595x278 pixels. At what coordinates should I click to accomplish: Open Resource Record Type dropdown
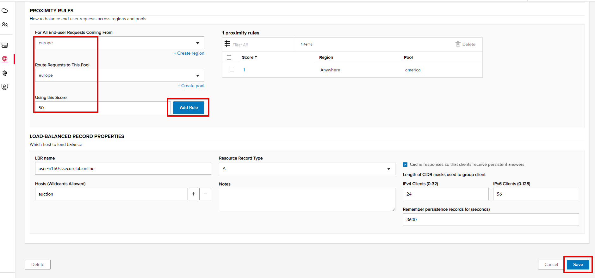[307, 169]
